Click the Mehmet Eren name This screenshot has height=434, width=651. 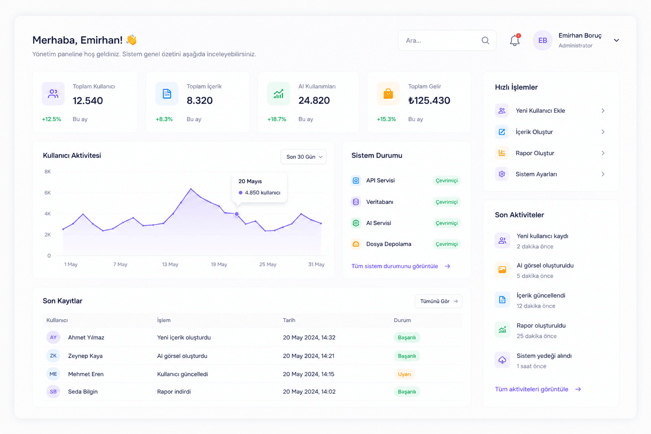click(x=86, y=374)
